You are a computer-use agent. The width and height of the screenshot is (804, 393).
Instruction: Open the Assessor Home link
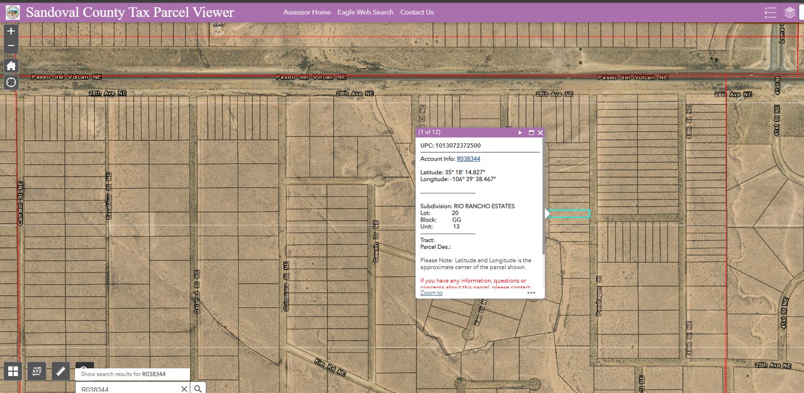coord(307,12)
